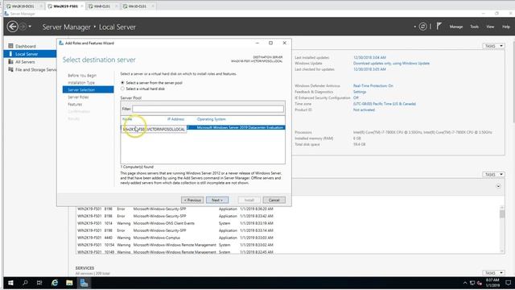Screen dimensions: 515x290
Task: Sort server pool by IP Address column
Action: click(x=175, y=119)
